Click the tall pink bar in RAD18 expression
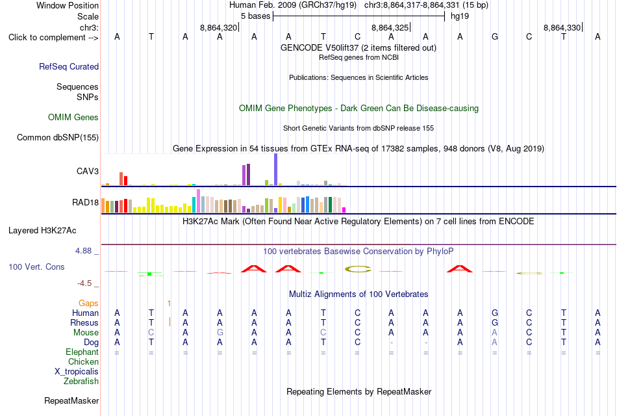The width and height of the screenshot is (617, 416). tap(198, 201)
